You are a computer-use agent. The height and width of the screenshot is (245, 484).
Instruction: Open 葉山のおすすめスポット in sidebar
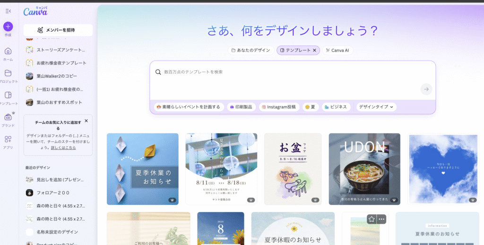pyautogui.click(x=58, y=102)
